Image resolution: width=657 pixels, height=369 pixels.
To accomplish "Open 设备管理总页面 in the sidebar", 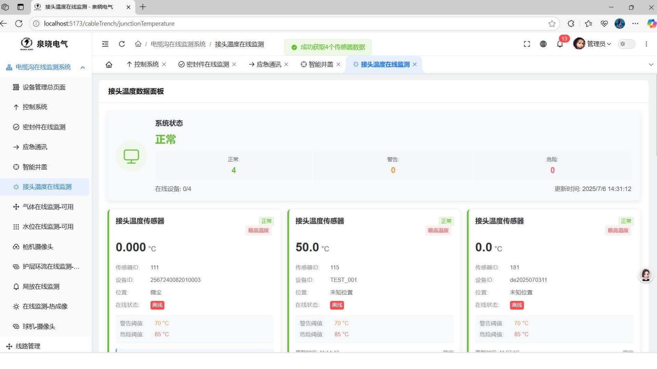I will 45,87.
